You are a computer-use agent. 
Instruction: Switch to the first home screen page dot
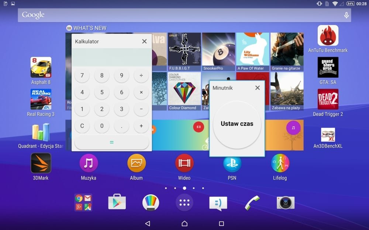pyautogui.click(x=166, y=188)
